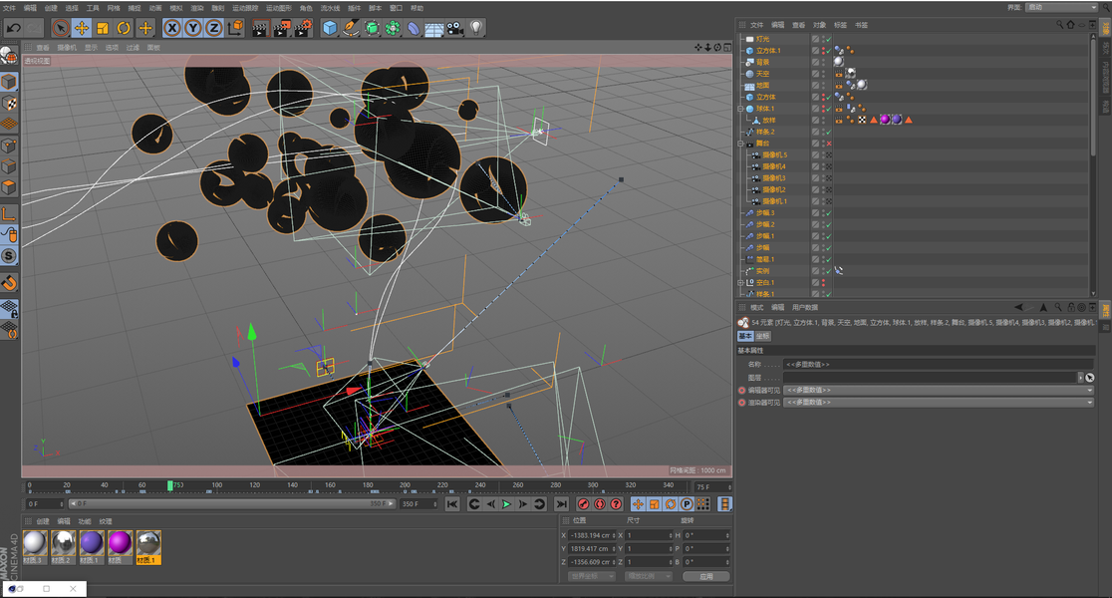Open the 运动图形 menu
Image resolution: width=1112 pixels, height=598 pixels.
(279, 8)
